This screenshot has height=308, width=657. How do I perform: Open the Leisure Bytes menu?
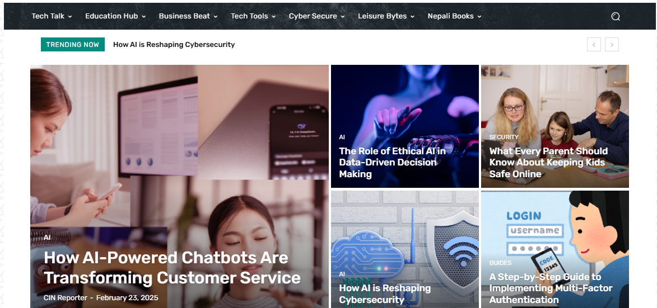pos(386,16)
